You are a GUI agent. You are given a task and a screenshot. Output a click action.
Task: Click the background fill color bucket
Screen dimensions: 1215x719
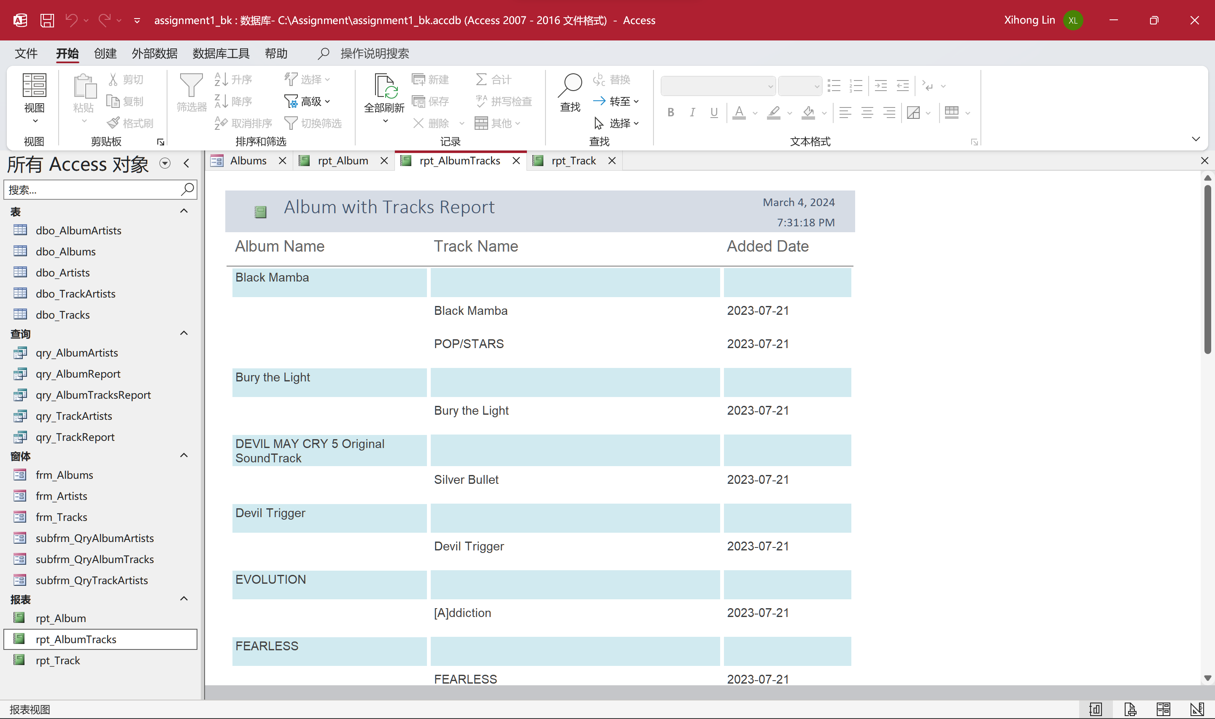click(808, 113)
